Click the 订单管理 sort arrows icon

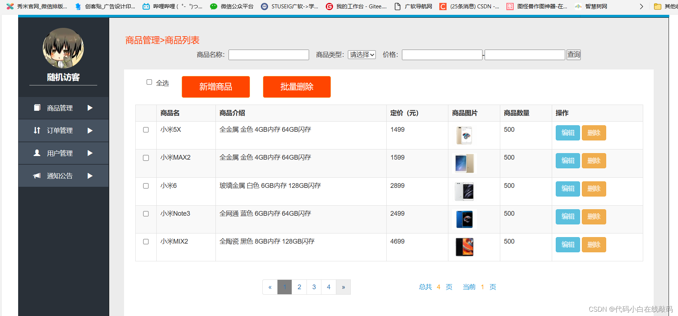pos(37,130)
